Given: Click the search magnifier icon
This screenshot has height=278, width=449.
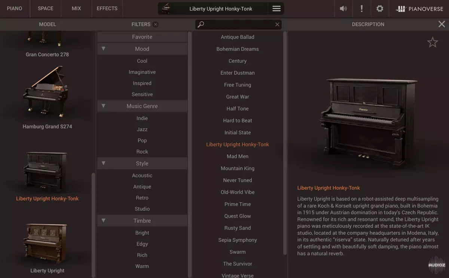Looking at the screenshot, I should coord(201,25).
